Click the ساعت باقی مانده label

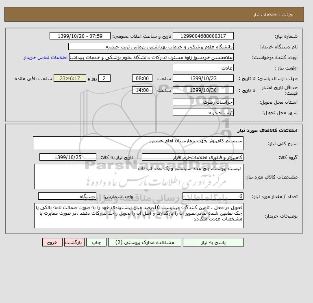[33, 78]
